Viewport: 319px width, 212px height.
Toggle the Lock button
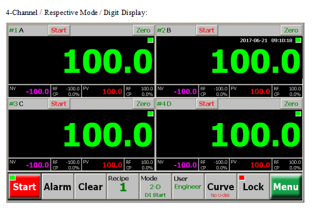pyautogui.click(x=253, y=186)
